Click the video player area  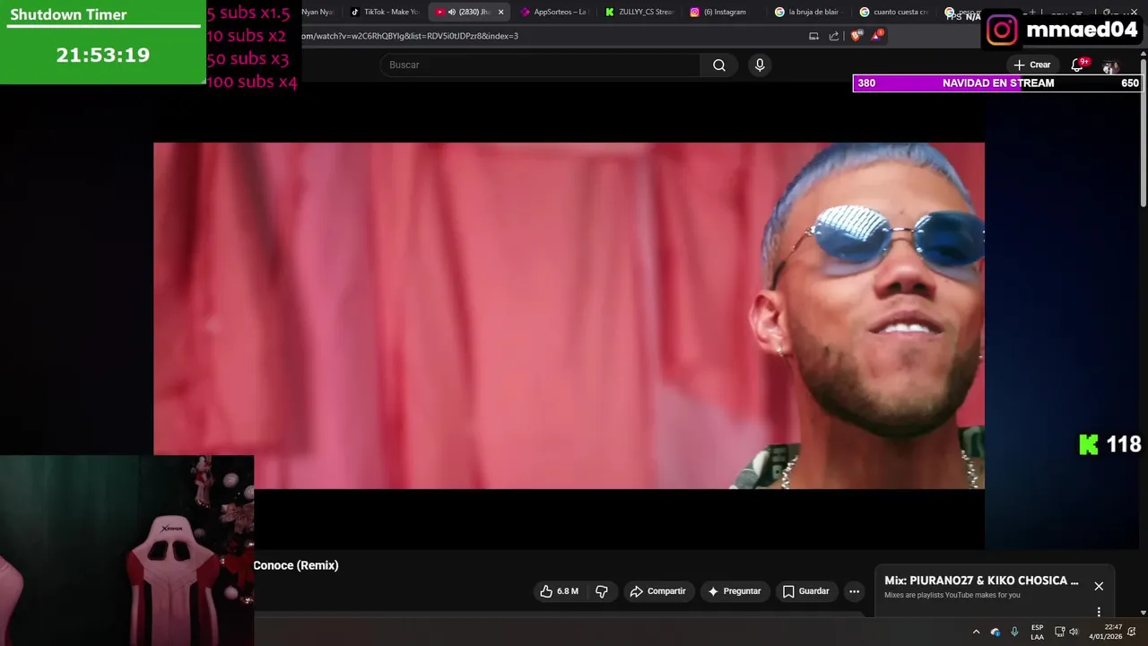[569, 316]
